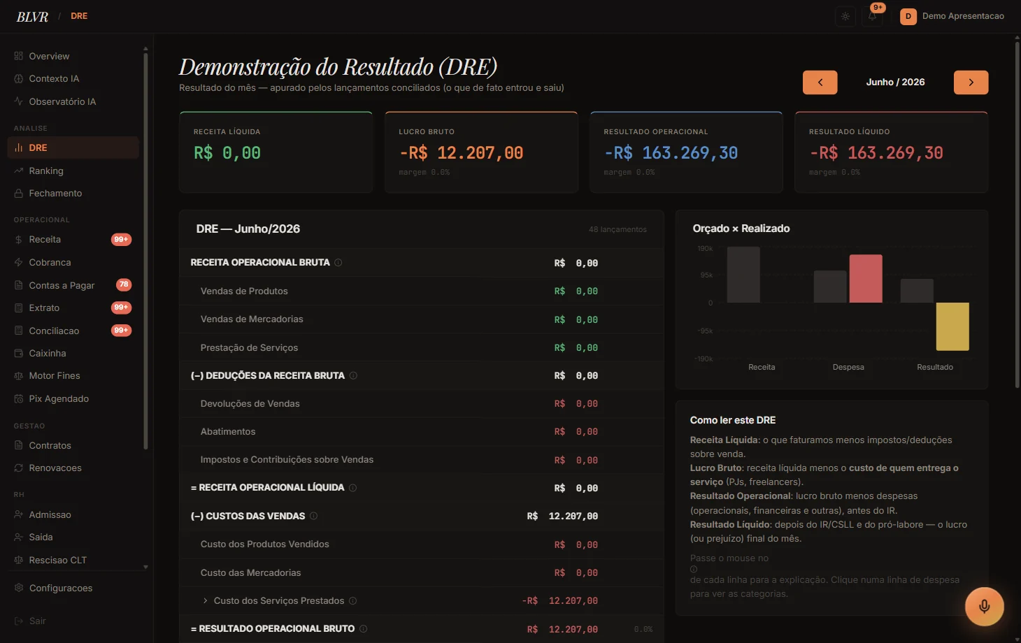
Task: Click the dark Receita bar in chart
Action: click(743, 275)
